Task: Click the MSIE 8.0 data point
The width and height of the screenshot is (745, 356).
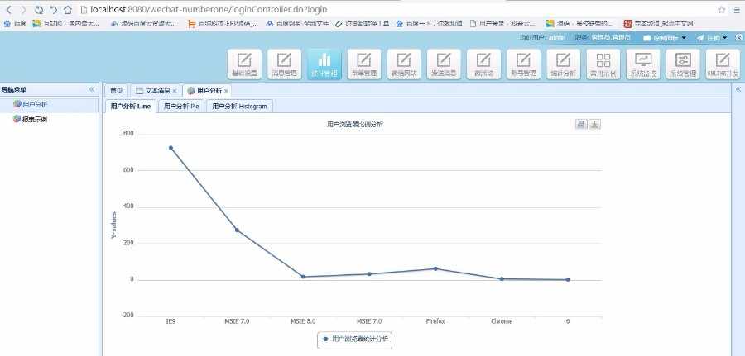Action: pos(303,277)
